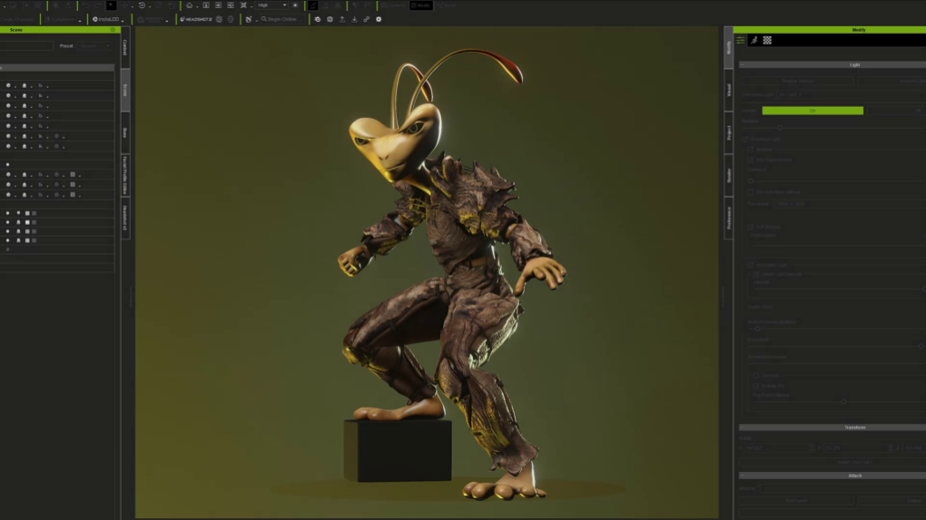The image size is (926, 520).
Task: Toggle the Volumetric Light checkbox
Action: point(751,265)
